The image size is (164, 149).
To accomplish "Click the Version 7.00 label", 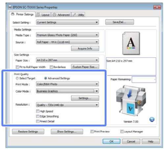I will coord(131,122).
